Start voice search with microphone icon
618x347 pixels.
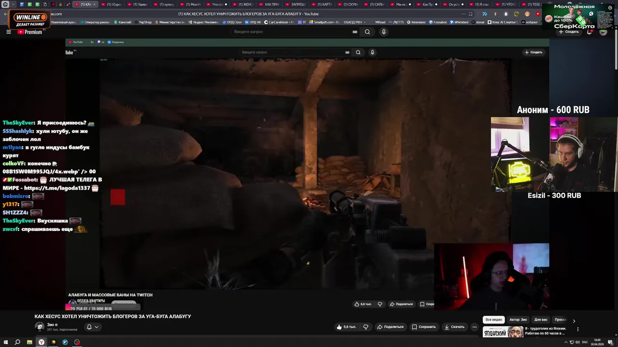tap(384, 32)
